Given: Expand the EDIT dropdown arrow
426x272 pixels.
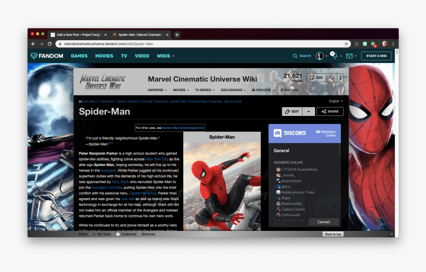Looking at the screenshot, I should click(x=309, y=111).
